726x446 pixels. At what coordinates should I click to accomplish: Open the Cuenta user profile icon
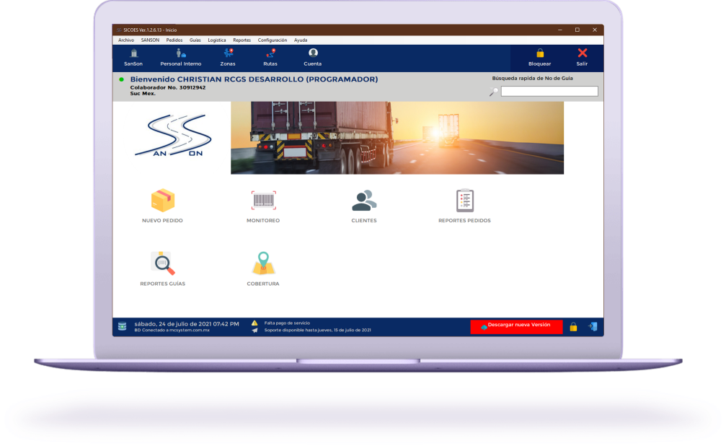tap(313, 53)
